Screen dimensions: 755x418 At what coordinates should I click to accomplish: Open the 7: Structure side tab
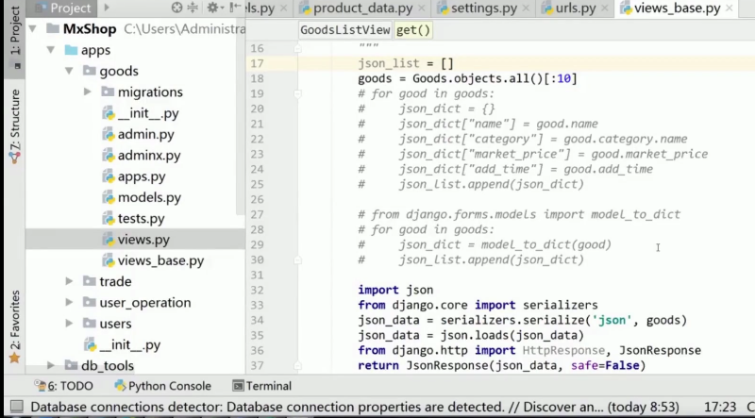click(15, 125)
